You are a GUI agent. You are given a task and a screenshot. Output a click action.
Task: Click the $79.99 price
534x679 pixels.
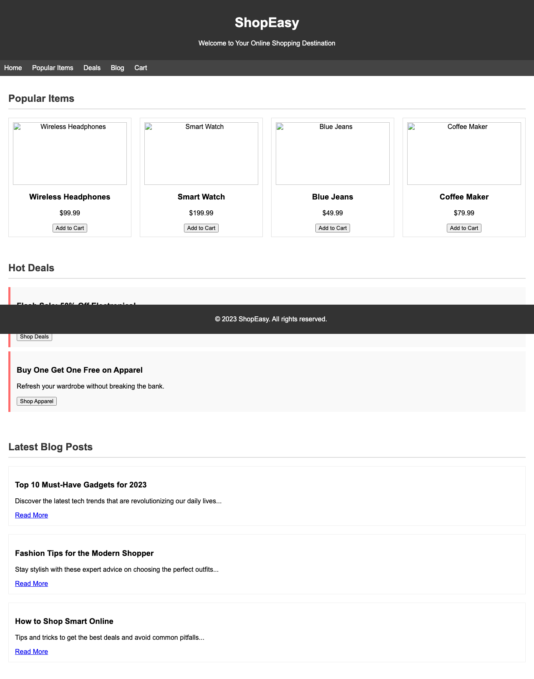point(464,213)
